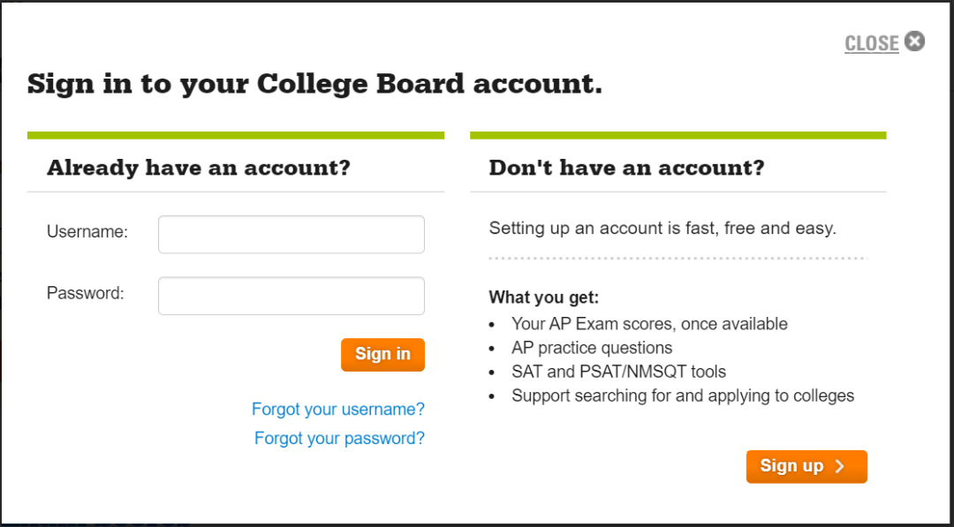Select the AP practice questions bullet
This screenshot has height=527, width=954.
pos(592,348)
